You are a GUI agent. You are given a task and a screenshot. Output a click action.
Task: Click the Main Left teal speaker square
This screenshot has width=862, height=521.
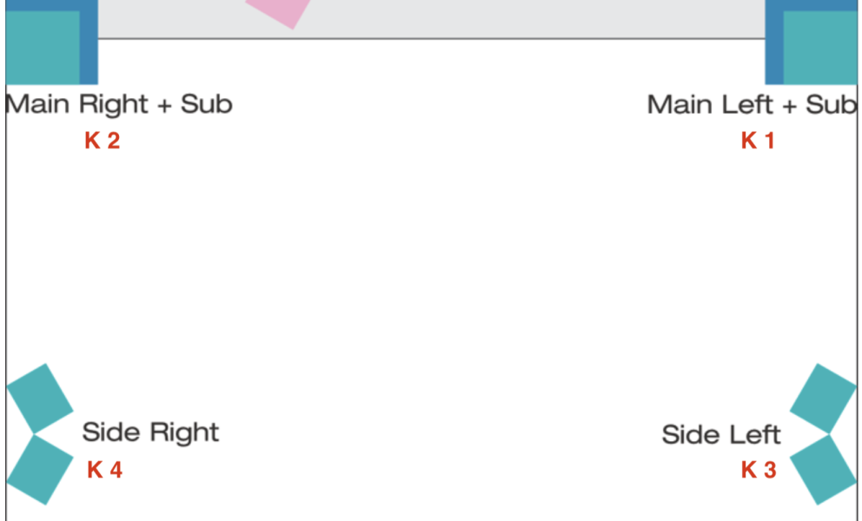[x=821, y=47]
